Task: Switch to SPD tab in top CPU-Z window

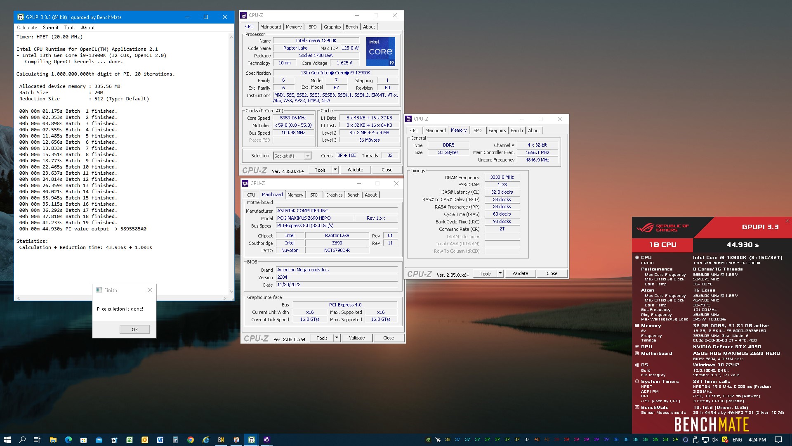Action: [x=313, y=27]
